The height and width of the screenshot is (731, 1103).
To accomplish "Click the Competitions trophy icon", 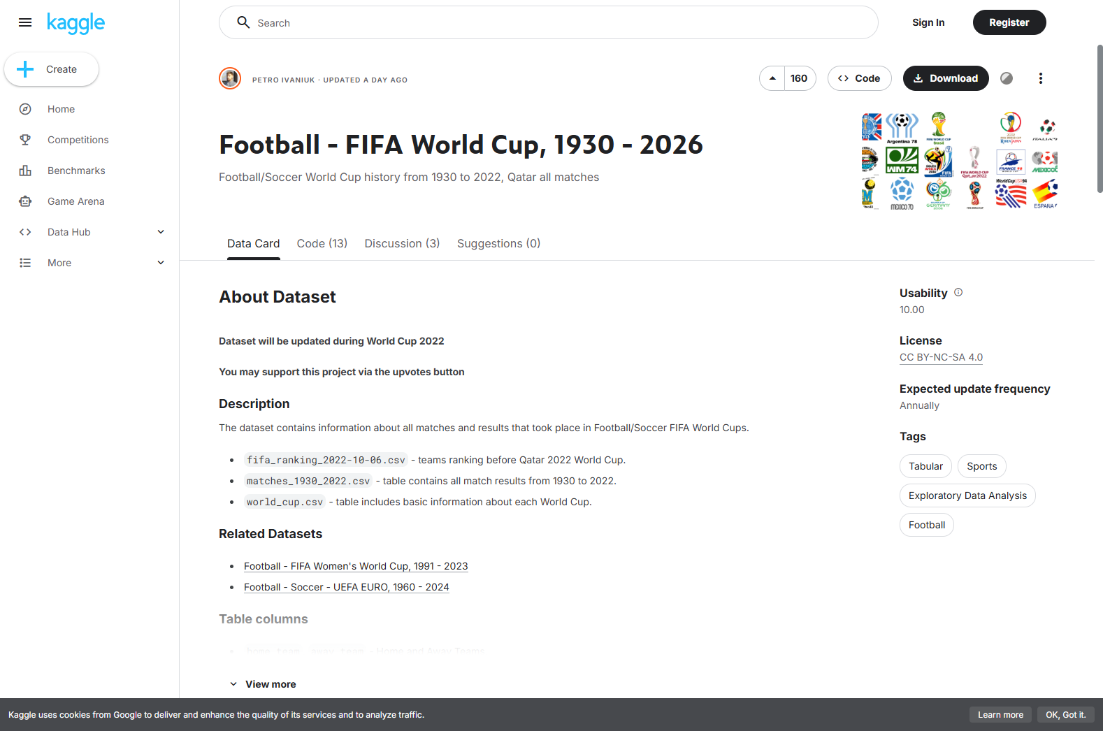I will click(25, 140).
